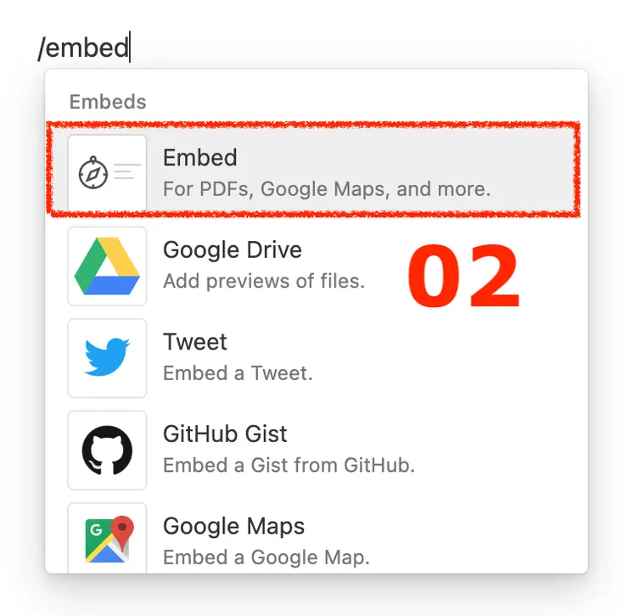Click the "Add previews of files." text

[x=264, y=281]
